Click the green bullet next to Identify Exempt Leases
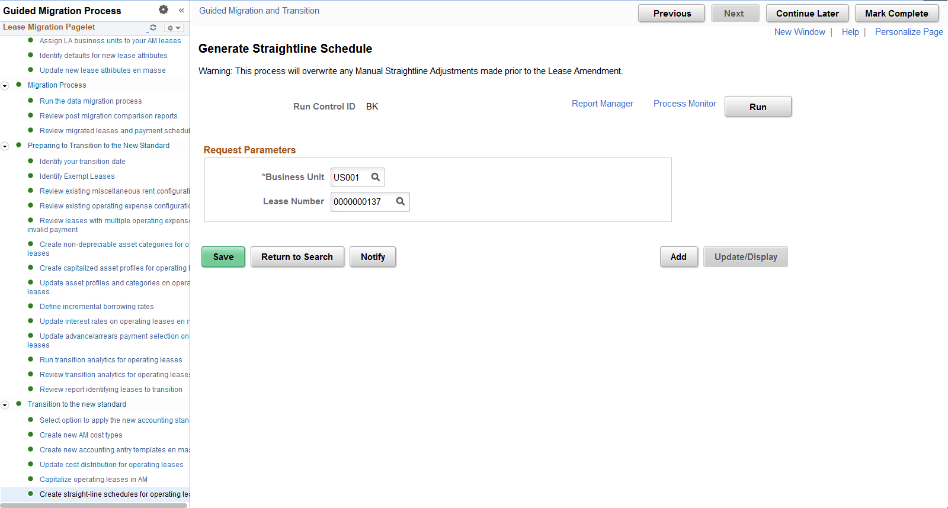Image resolution: width=948 pixels, height=508 pixels. click(x=31, y=176)
